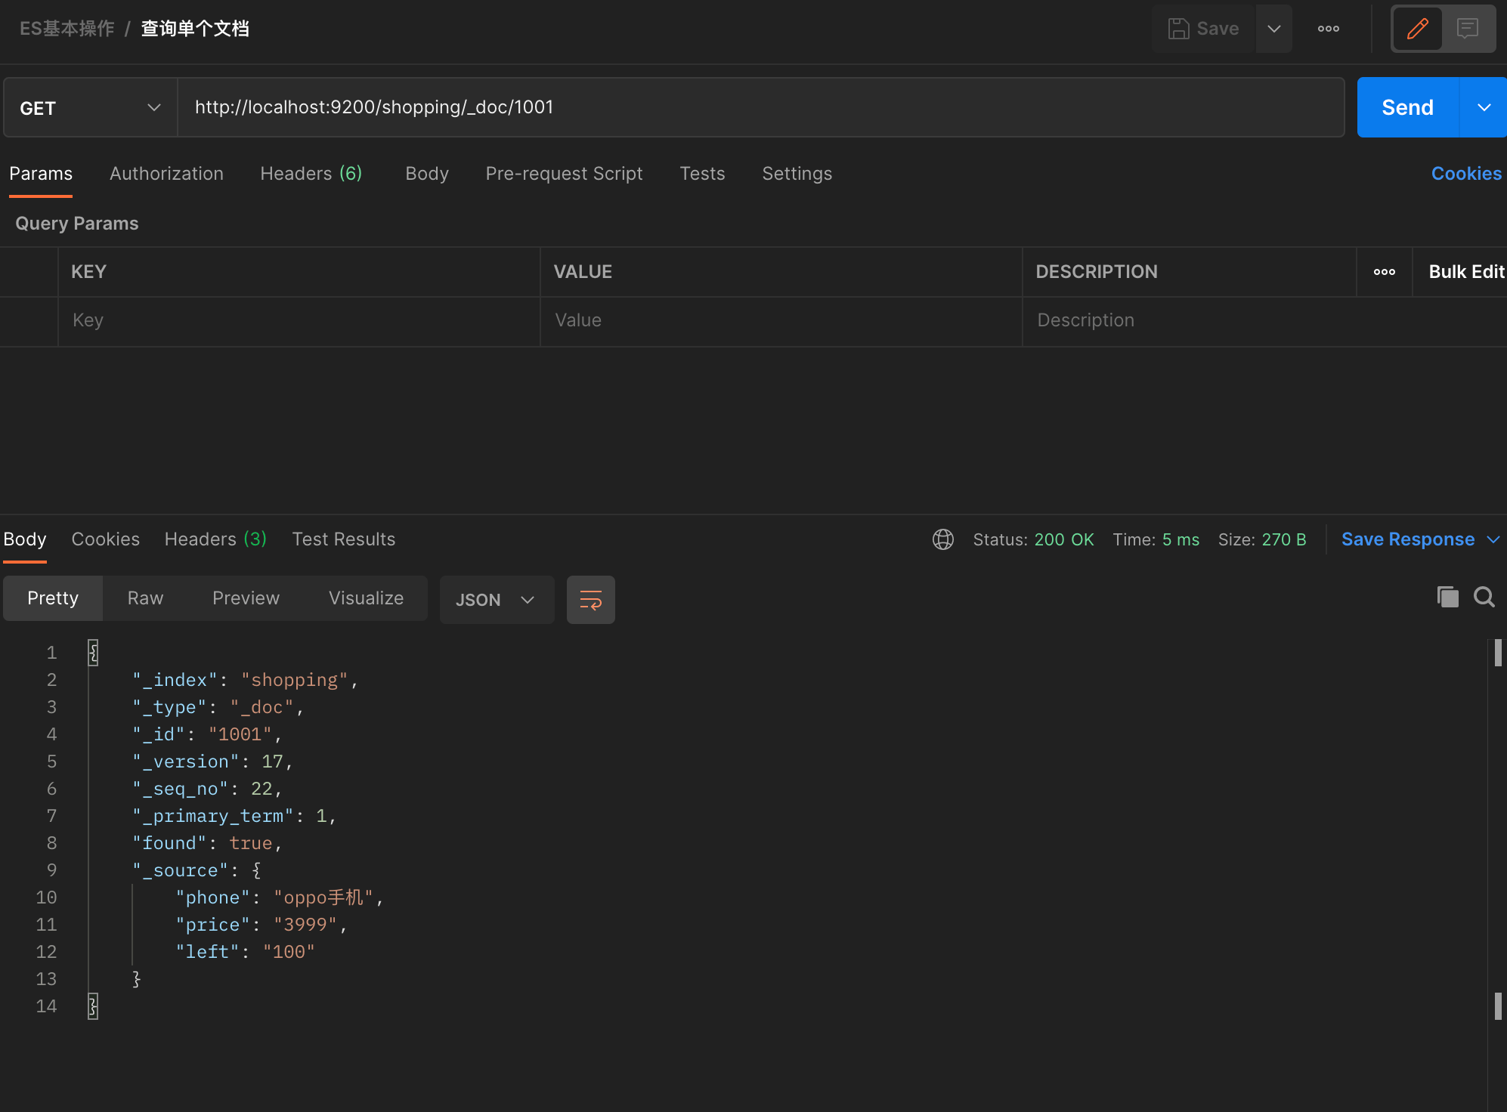The image size is (1507, 1112).
Task: Select the Visualize view
Action: [x=366, y=598]
